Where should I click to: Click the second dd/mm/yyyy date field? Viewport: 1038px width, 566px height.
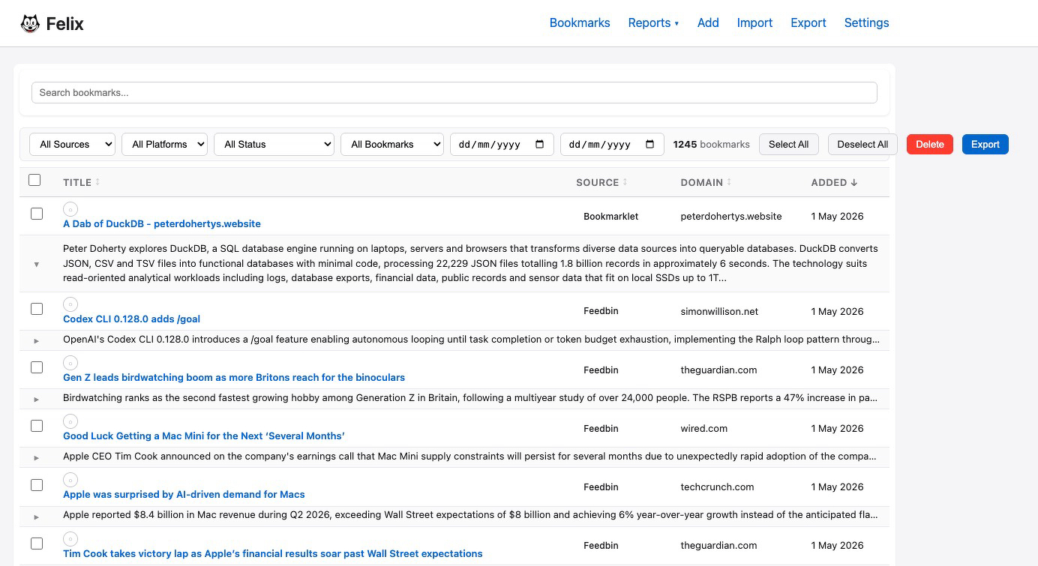point(612,144)
